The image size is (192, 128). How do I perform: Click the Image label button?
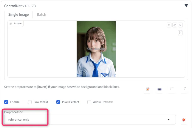tap(16, 23)
